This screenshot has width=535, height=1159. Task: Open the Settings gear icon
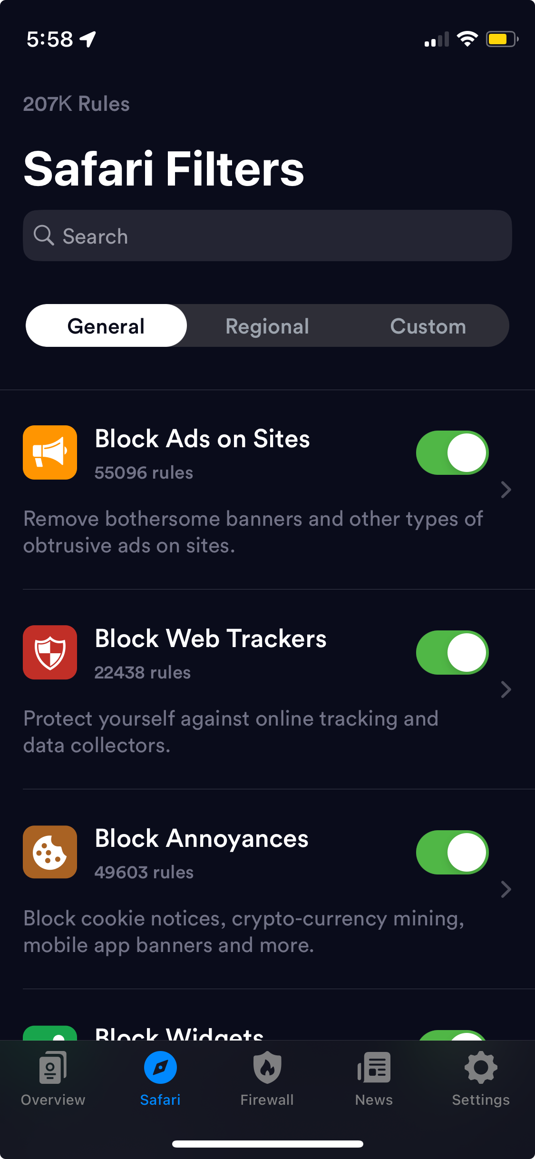coord(481,1068)
